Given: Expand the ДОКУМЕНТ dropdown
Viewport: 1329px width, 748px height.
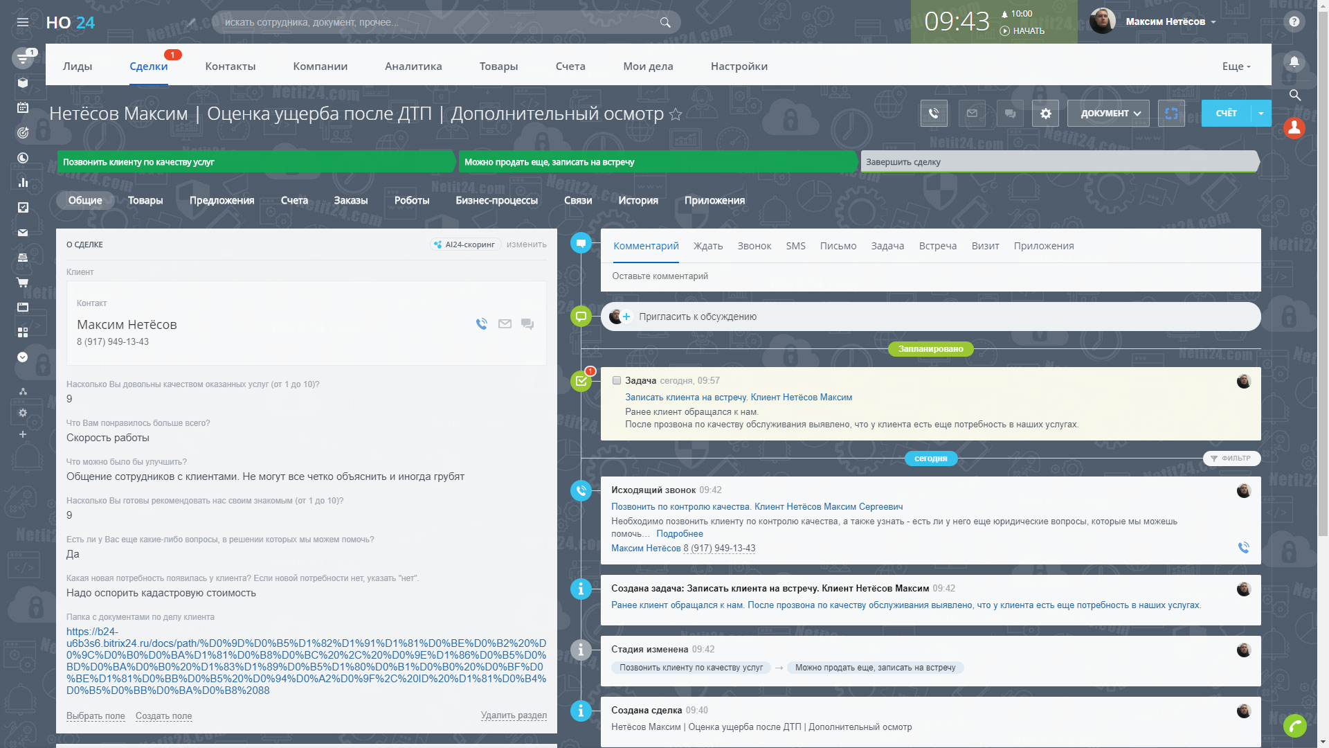Looking at the screenshot, I should point(1109,114).
